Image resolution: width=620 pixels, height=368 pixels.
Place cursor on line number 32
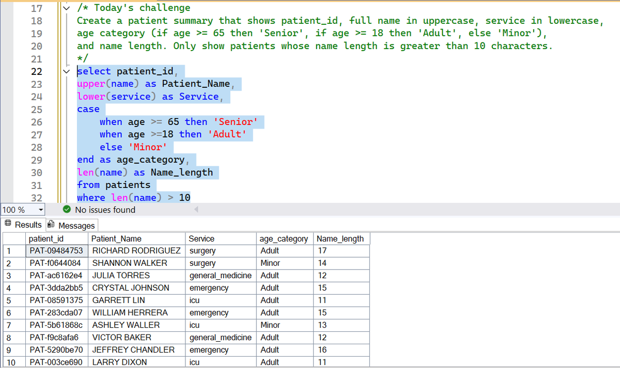37,198
